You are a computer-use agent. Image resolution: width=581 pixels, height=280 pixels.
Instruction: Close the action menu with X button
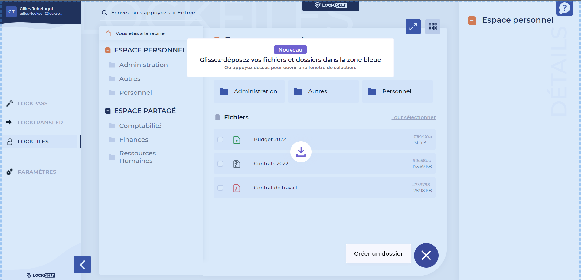point(426,255)
